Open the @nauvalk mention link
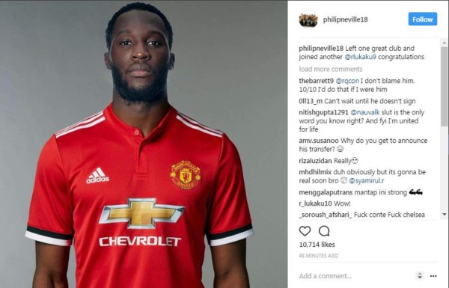449x288 pixels. pos(365,112)
